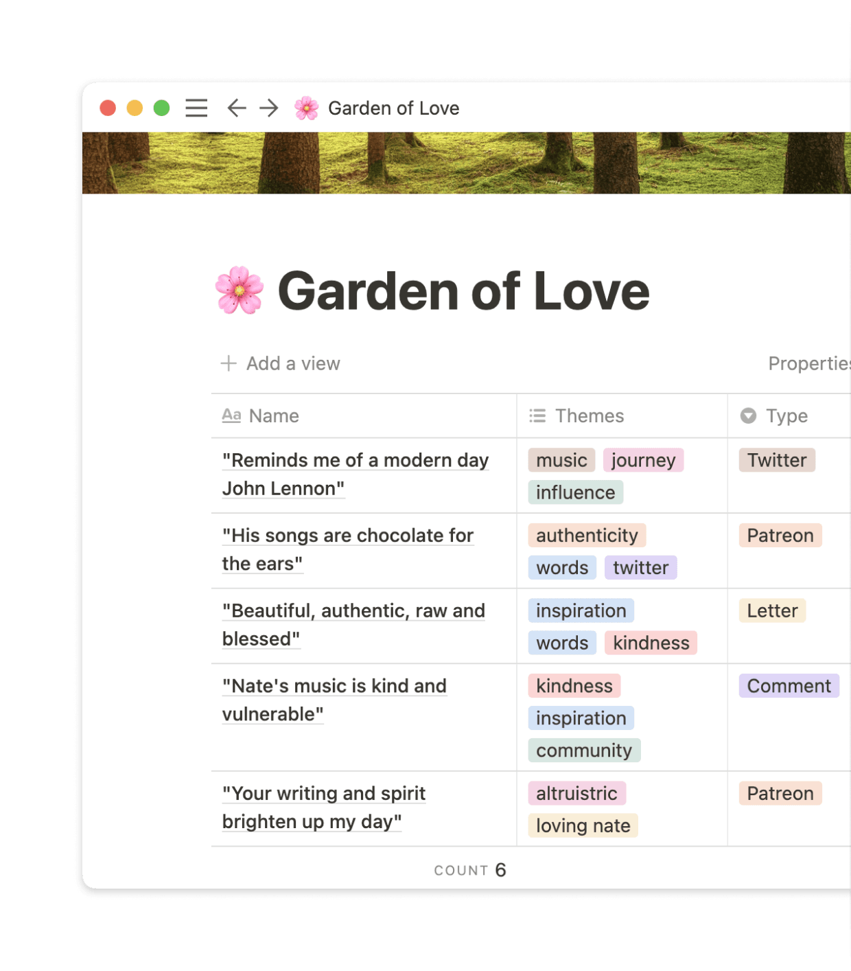Click the Garden of Love page heading
851x971 pixels.
[463, 290]
